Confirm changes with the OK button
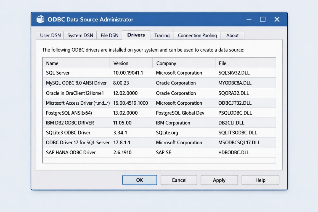The height and width of the screenshot is (212, 318). (x=139, y=180)
